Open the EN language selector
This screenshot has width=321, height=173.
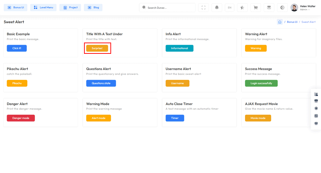point(230,7)
